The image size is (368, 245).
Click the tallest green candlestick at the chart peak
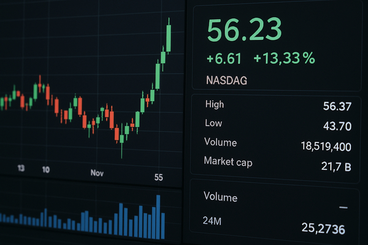point(168,38)
